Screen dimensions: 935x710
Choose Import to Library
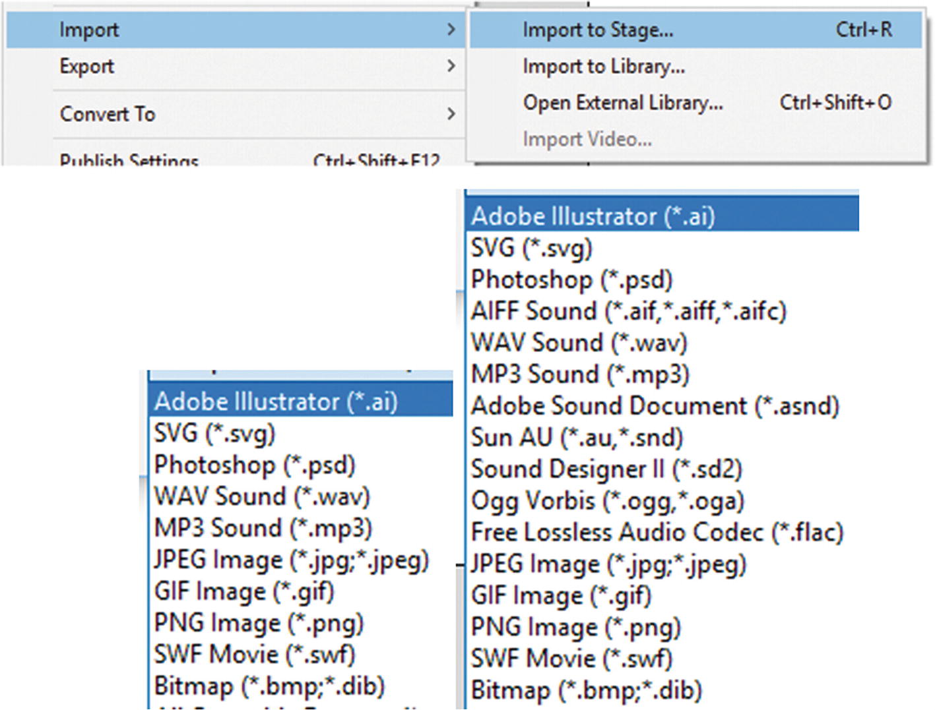click(x=696, y=66)
